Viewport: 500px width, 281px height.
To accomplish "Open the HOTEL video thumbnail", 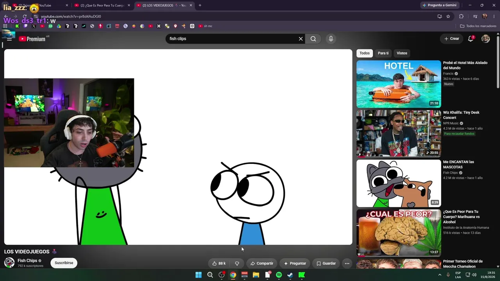I will (x=398, y=84).
